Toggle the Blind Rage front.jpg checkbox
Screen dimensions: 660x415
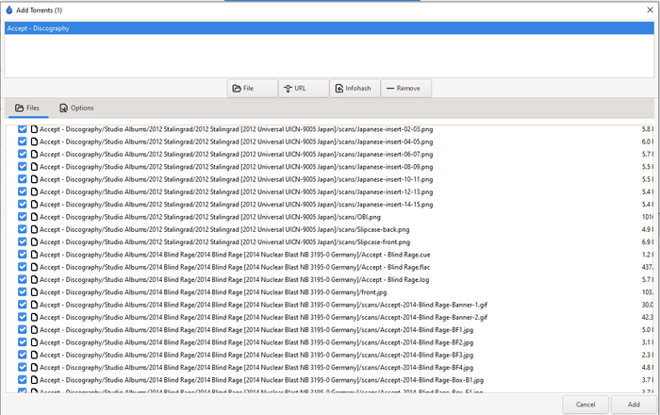(23, 292)
